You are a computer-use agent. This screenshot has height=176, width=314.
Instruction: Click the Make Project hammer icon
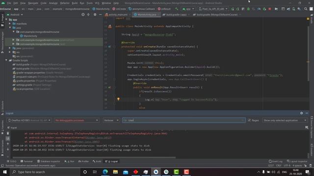coord(177,9)
